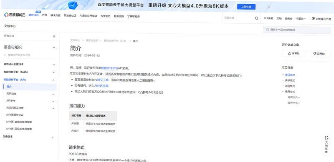334x162 pixels.
Task: Open 了解智能云 nav menu
Action: click(133, 16)
